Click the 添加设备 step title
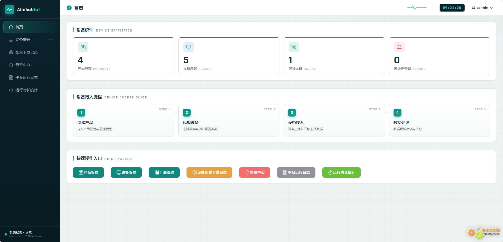Viewport: 503px width, 242px height. [x=191, y=123]
